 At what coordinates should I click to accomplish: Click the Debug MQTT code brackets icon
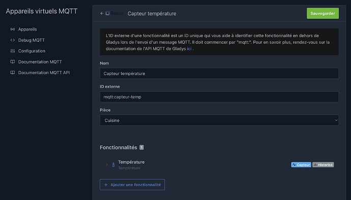pyautogui.click(x=13, y=40)
